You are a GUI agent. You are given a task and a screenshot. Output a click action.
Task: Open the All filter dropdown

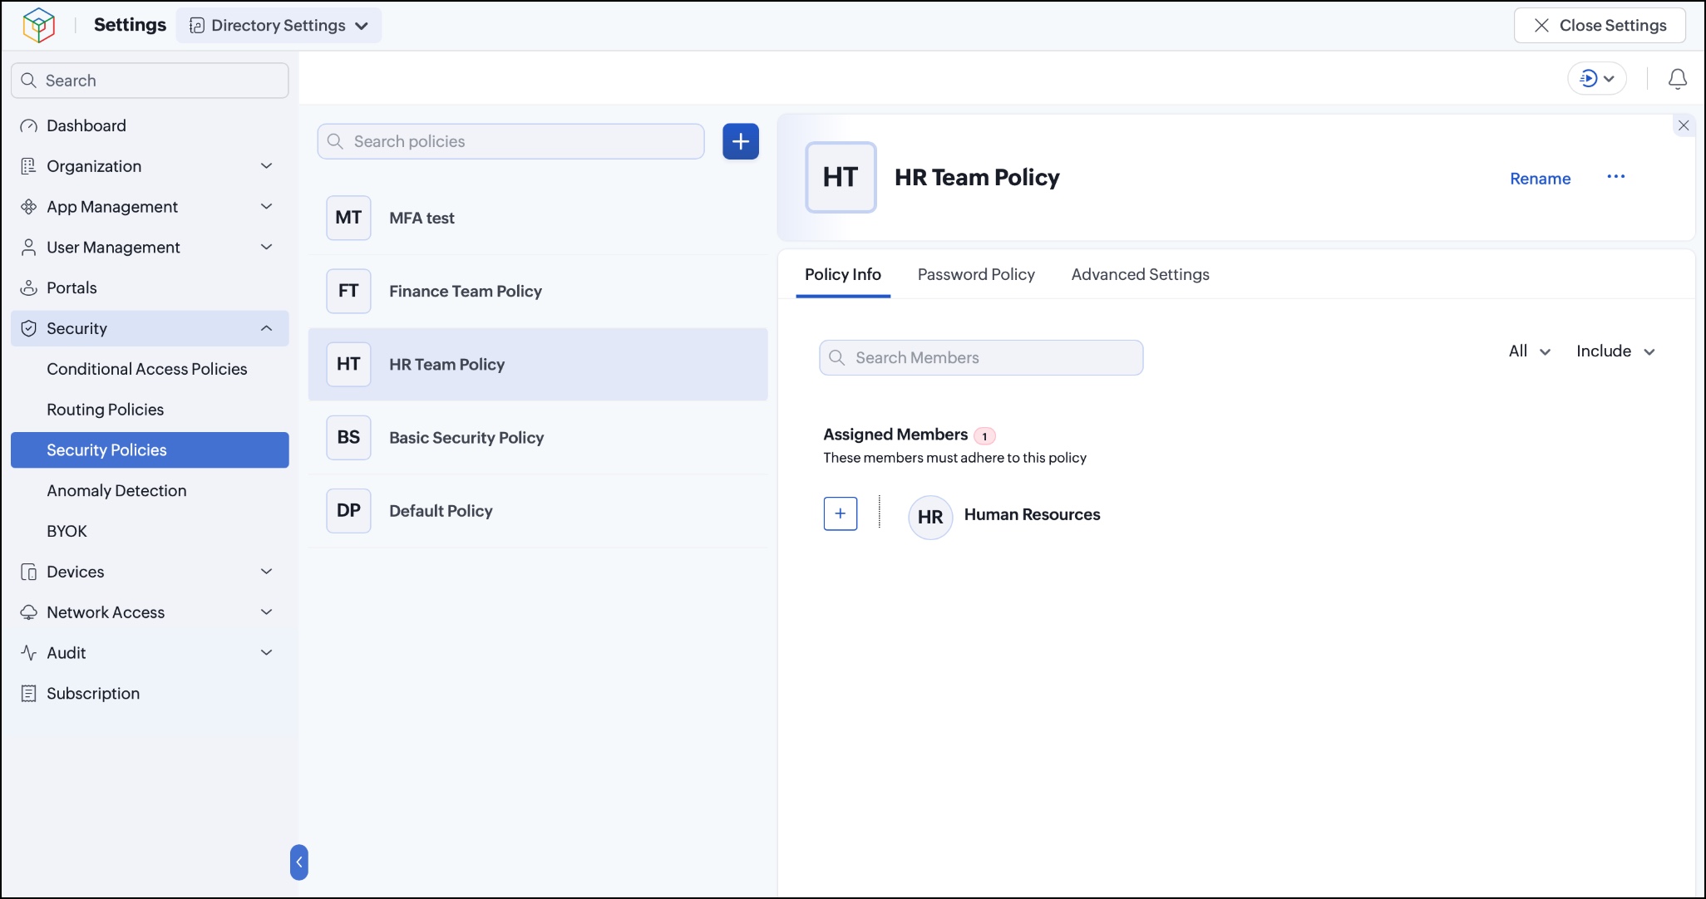(x=1530, y=351)
